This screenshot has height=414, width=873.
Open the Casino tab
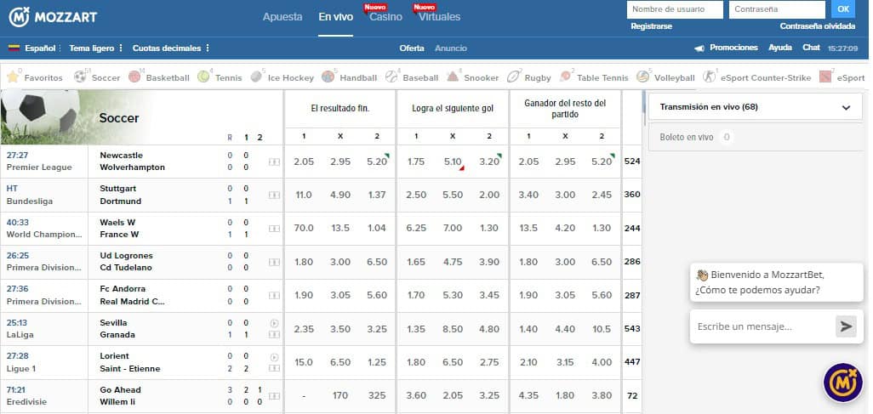(x=385, y=17)
